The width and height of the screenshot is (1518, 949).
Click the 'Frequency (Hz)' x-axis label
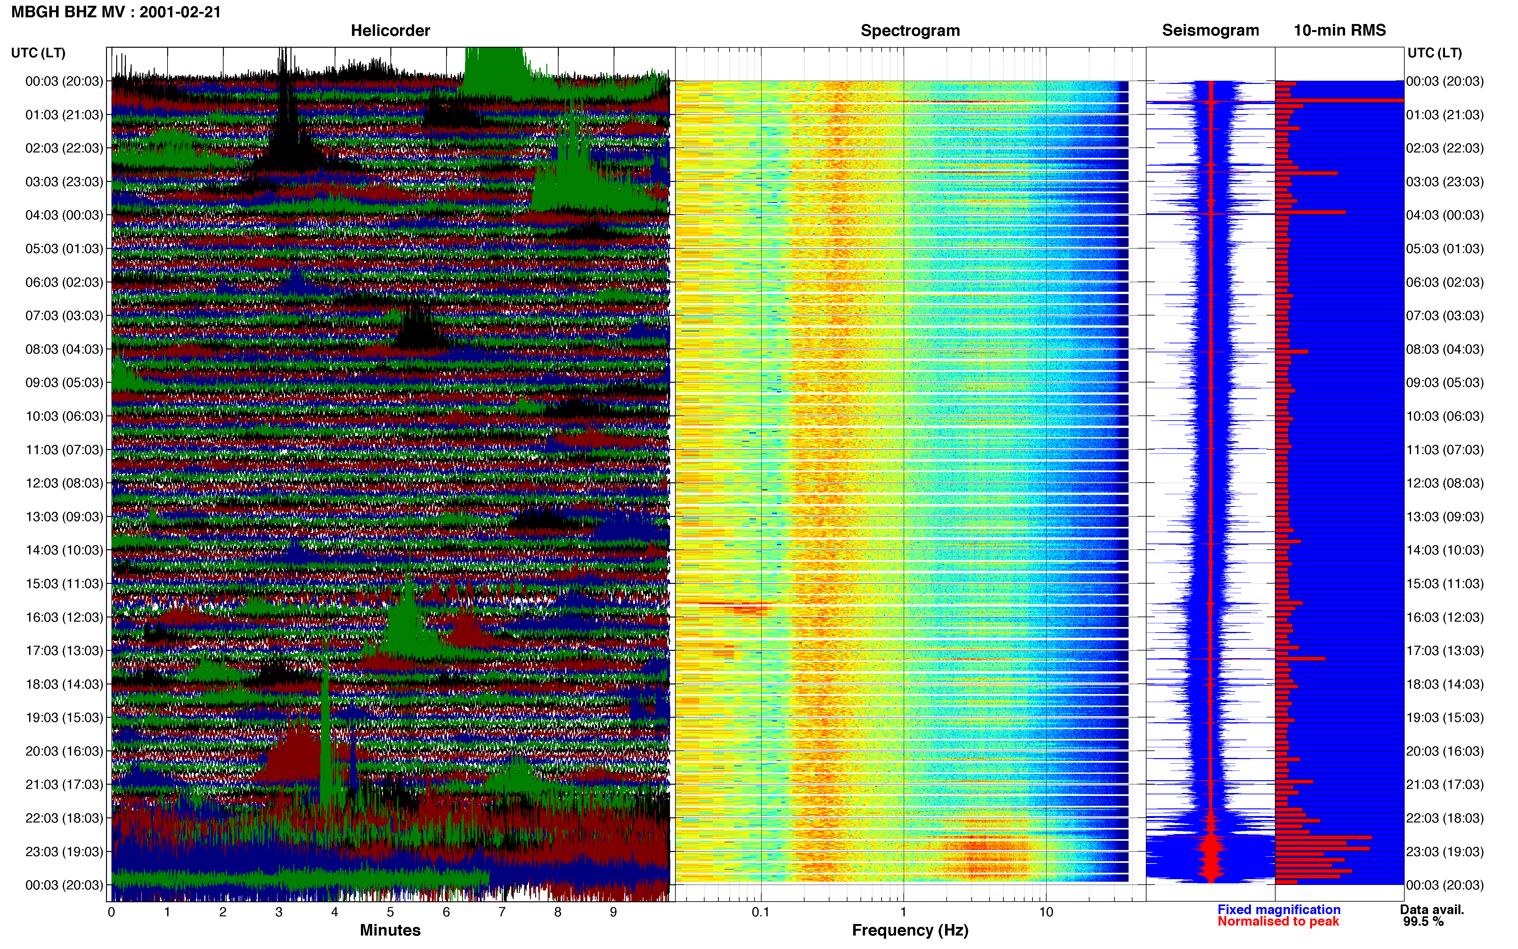(x=910, y=930)
